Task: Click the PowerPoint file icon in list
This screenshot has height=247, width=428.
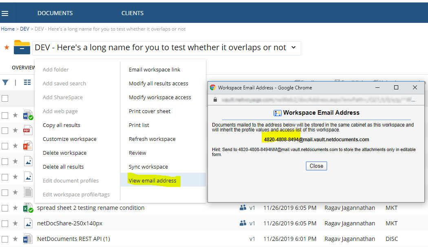Action: tap(28, 146)
